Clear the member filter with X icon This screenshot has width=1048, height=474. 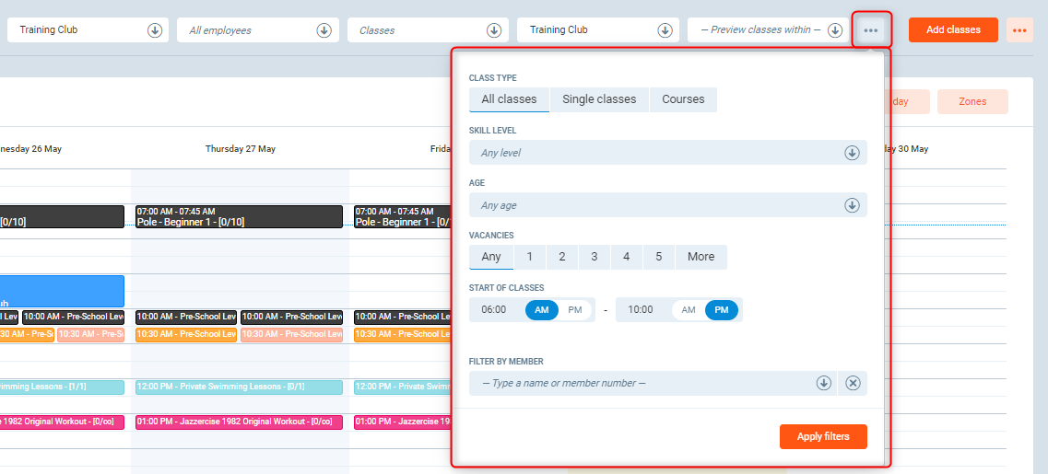point(853,383)
